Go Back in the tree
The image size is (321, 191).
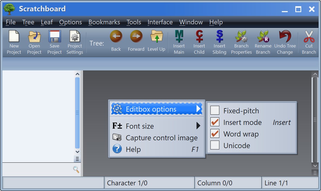pyautogui.click(x=116, y=41)
